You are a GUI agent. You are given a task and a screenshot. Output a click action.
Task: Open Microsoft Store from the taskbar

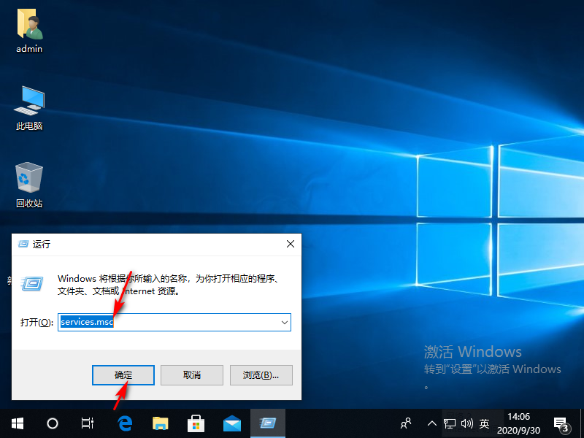pyautogui.click(x=196, y=423)
